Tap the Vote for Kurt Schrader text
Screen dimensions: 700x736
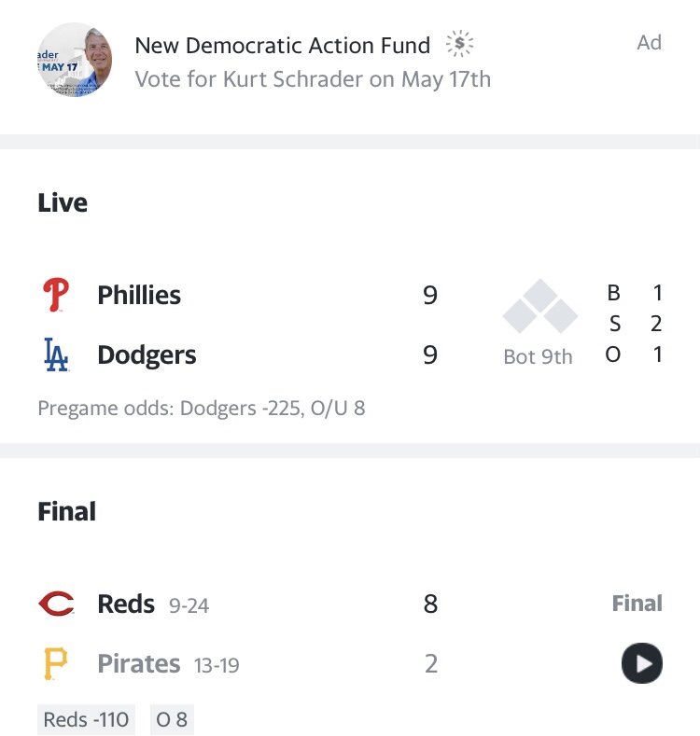pos(313,79)
